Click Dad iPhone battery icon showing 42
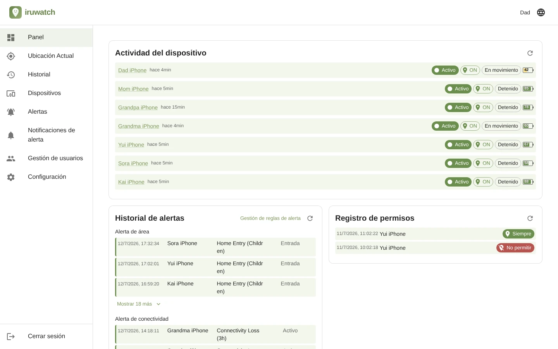558x349 pixels. pyautogui.click(x=528, y=70)
